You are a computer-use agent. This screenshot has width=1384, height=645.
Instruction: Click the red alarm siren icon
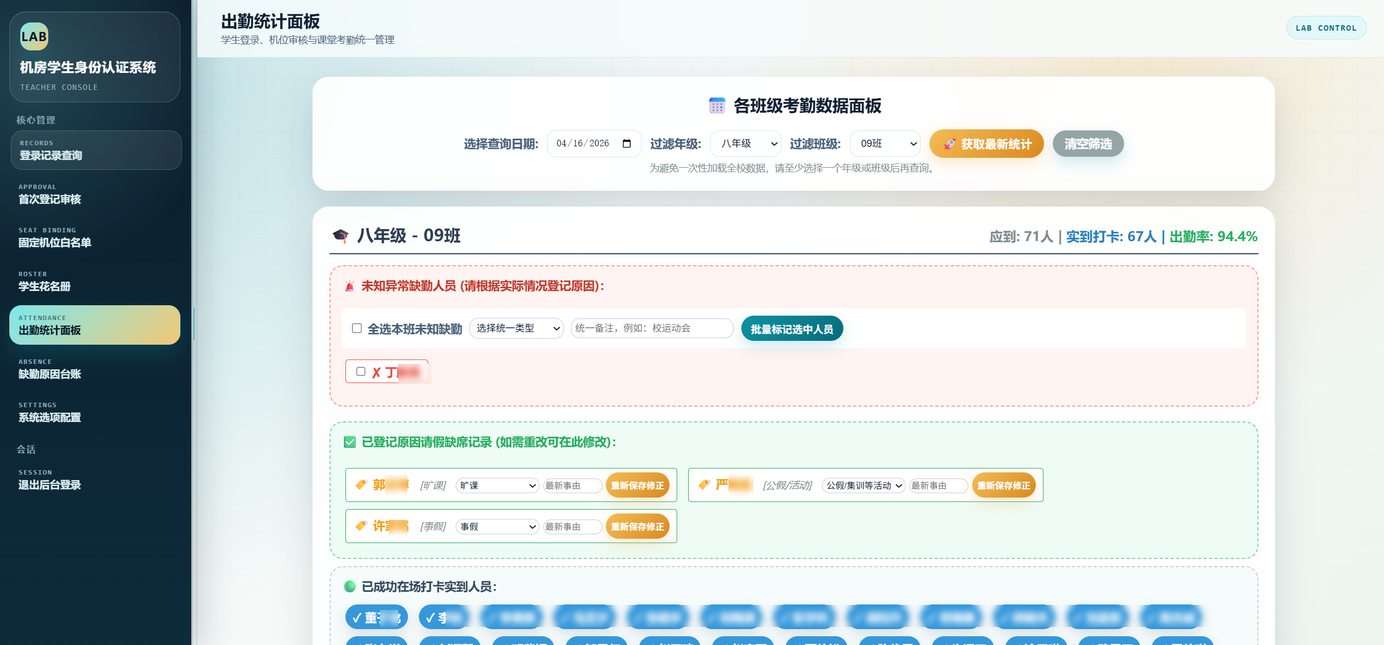[x=350, y=286]
